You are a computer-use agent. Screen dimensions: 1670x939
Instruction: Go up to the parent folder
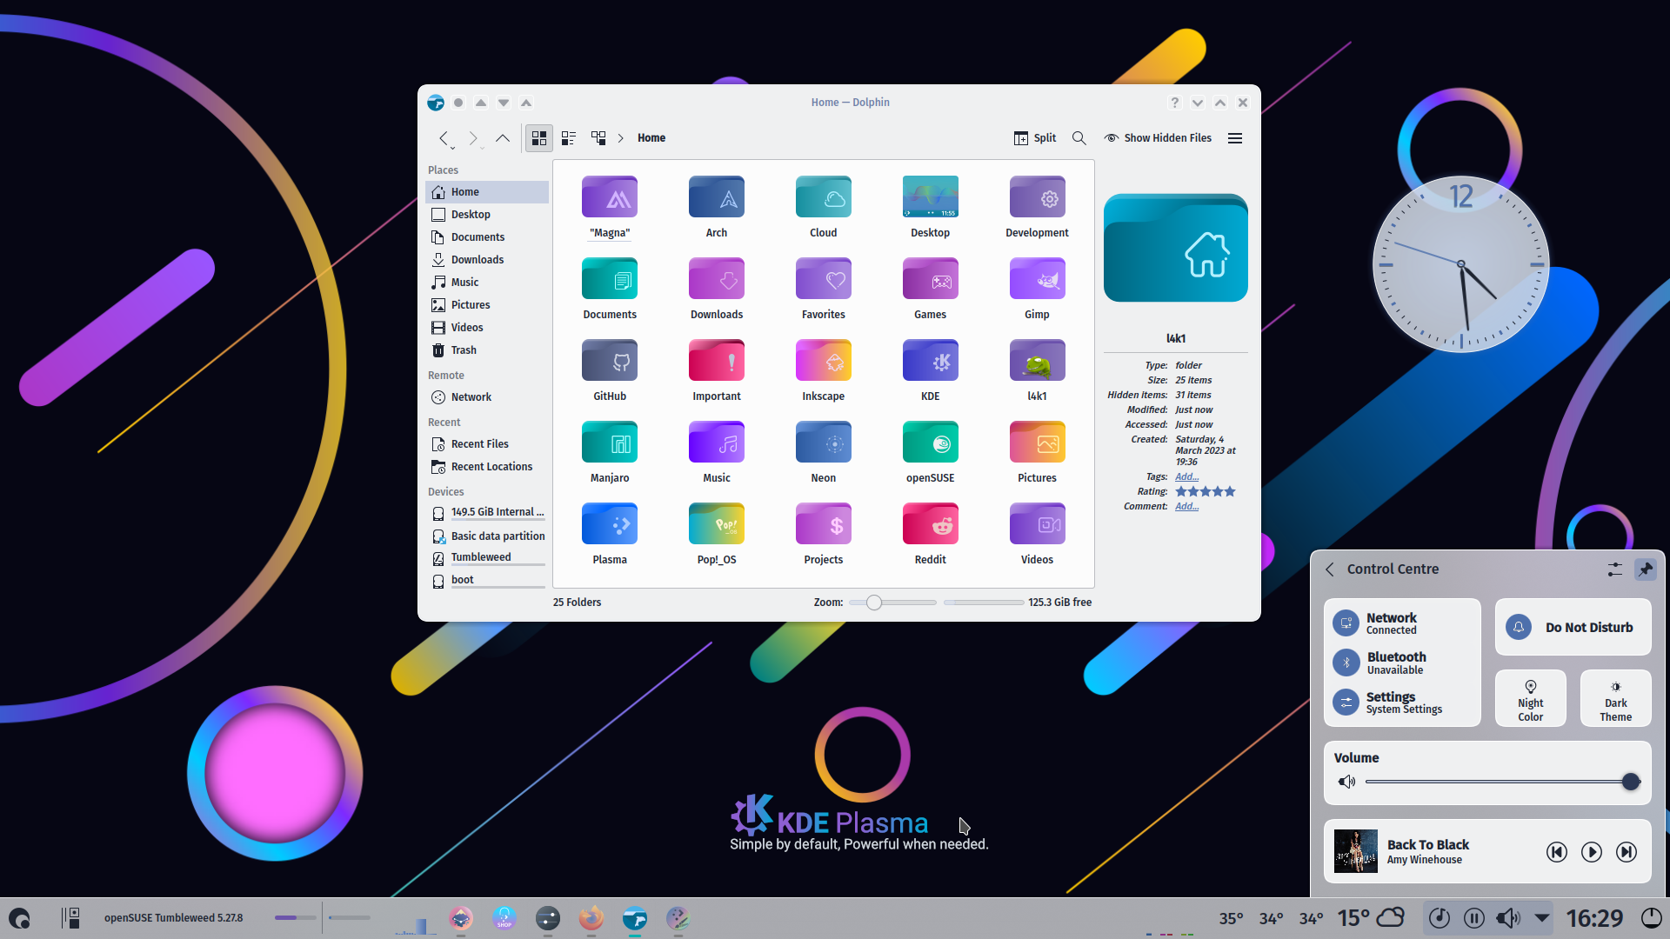[503, 138]
